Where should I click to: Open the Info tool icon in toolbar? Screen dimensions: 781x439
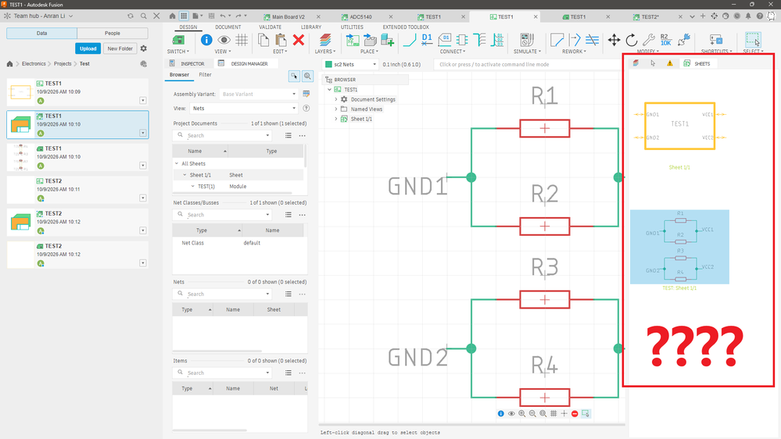(206, 40)
